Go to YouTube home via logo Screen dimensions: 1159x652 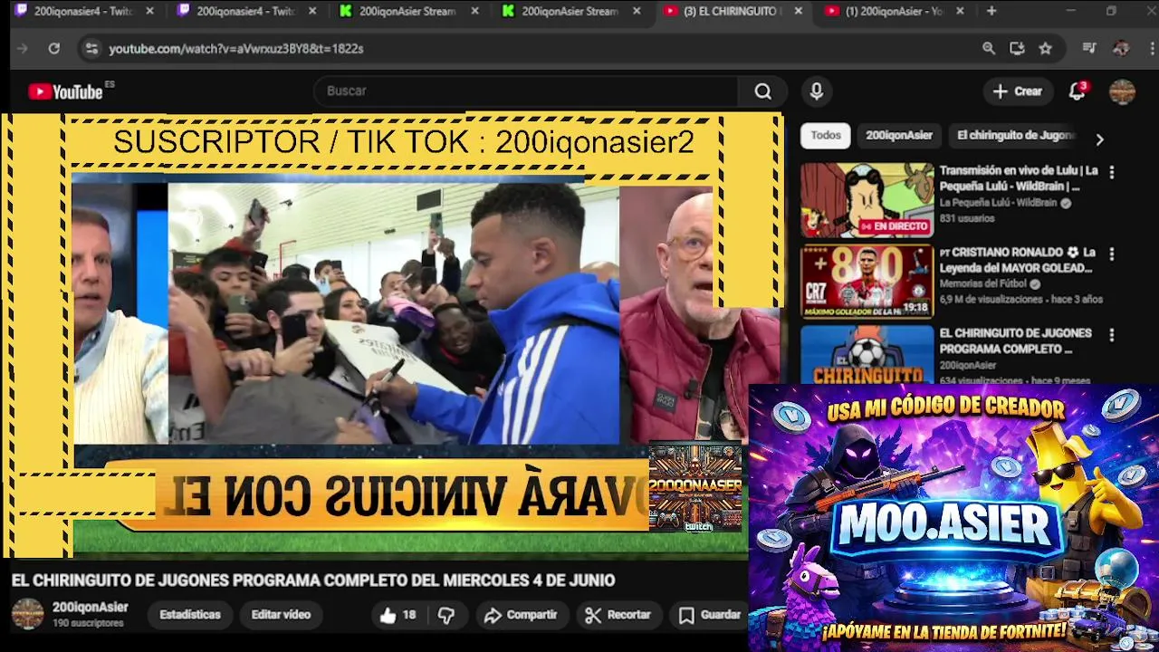pos(66,91)
